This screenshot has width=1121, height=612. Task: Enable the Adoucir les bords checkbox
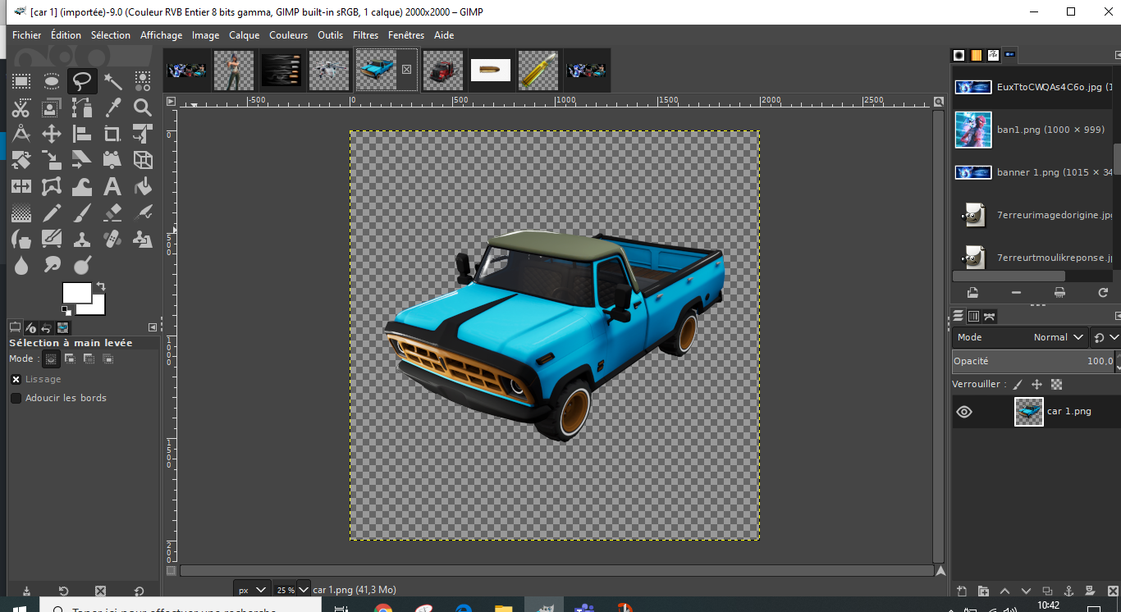16,398
